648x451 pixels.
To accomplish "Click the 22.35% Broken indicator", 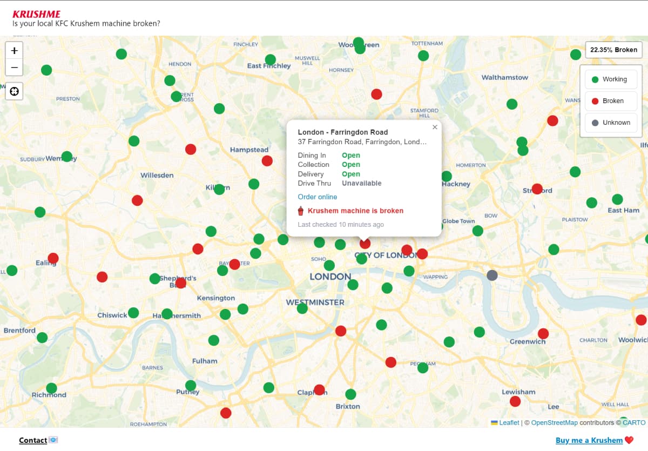I will 613,50.
